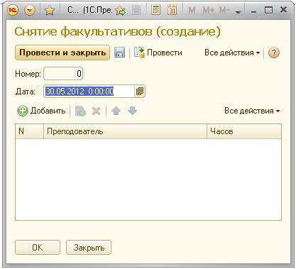Click the M- memory button

224,10
